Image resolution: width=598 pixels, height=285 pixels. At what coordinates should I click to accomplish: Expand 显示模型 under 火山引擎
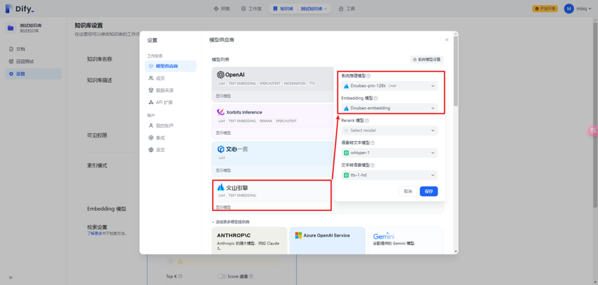[x=223, y=207]
